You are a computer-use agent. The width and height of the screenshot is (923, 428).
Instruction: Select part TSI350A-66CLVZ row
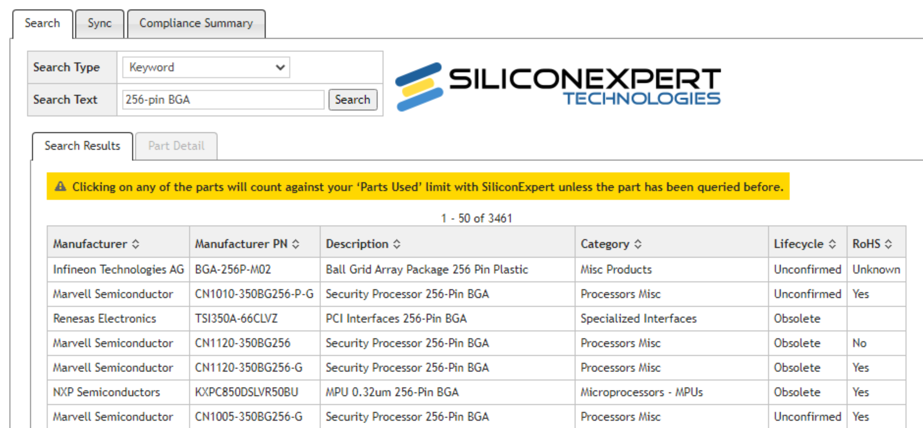[x=476, y=318]
